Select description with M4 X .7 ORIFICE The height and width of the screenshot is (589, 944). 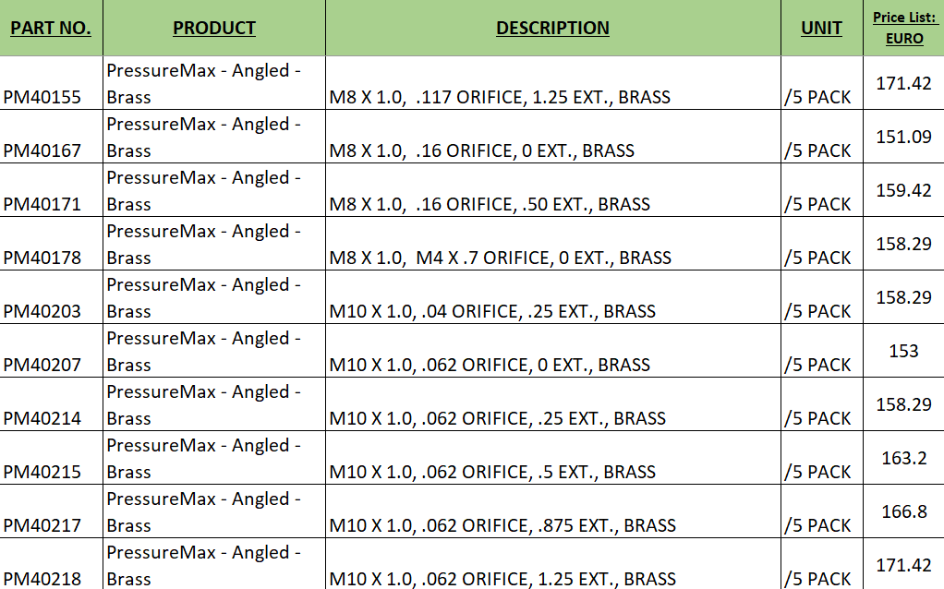552,244
